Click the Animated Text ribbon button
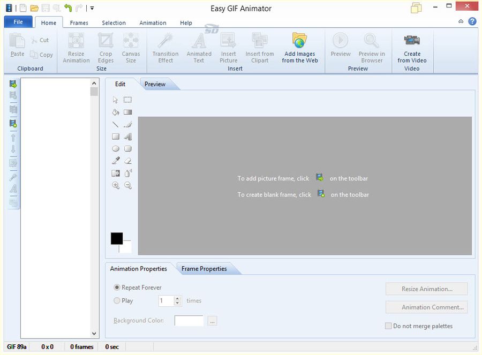Screen dimensions: 482x355 click(199, 48)
